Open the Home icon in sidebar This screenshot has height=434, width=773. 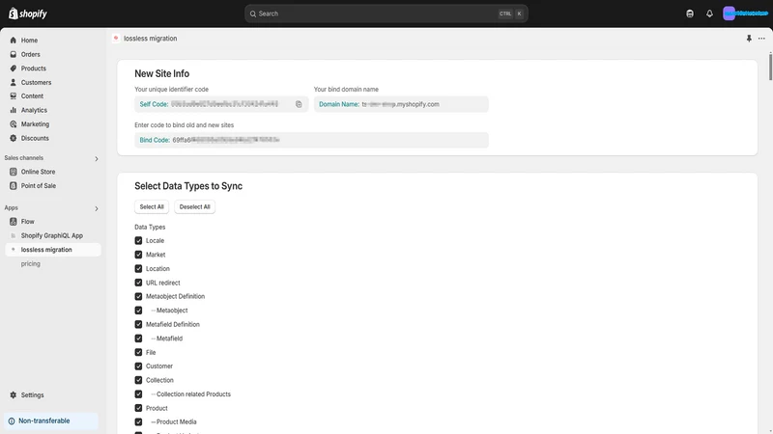pos(14,41)
